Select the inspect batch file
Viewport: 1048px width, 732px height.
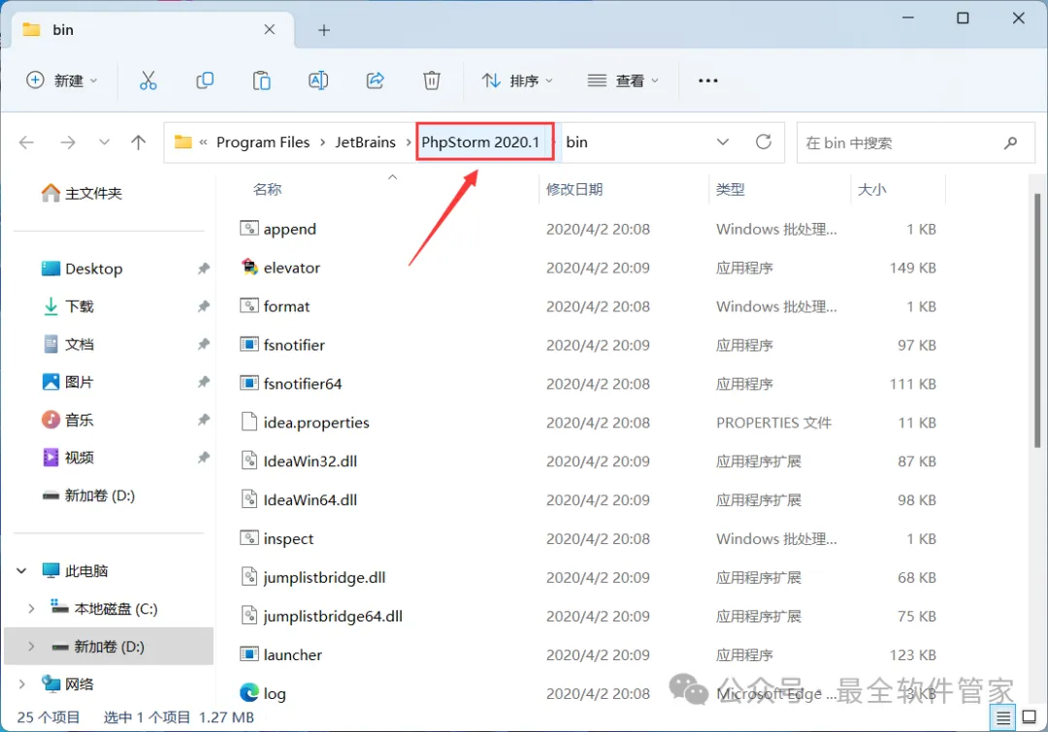288,539
